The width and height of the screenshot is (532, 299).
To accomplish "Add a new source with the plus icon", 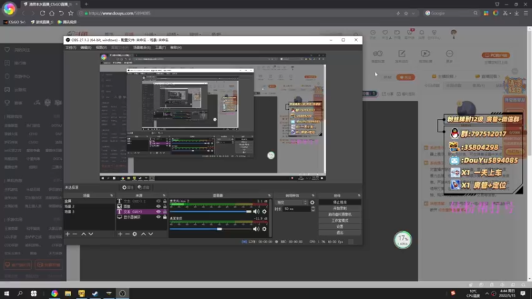I will [x=120, y=234].
